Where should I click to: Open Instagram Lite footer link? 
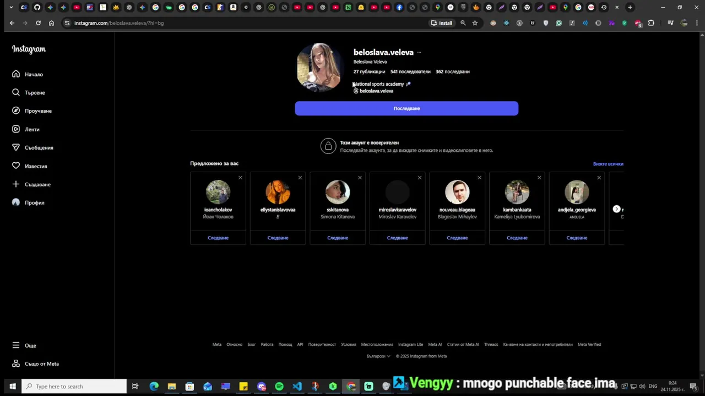pyautogui.click(x=411, y=344)
